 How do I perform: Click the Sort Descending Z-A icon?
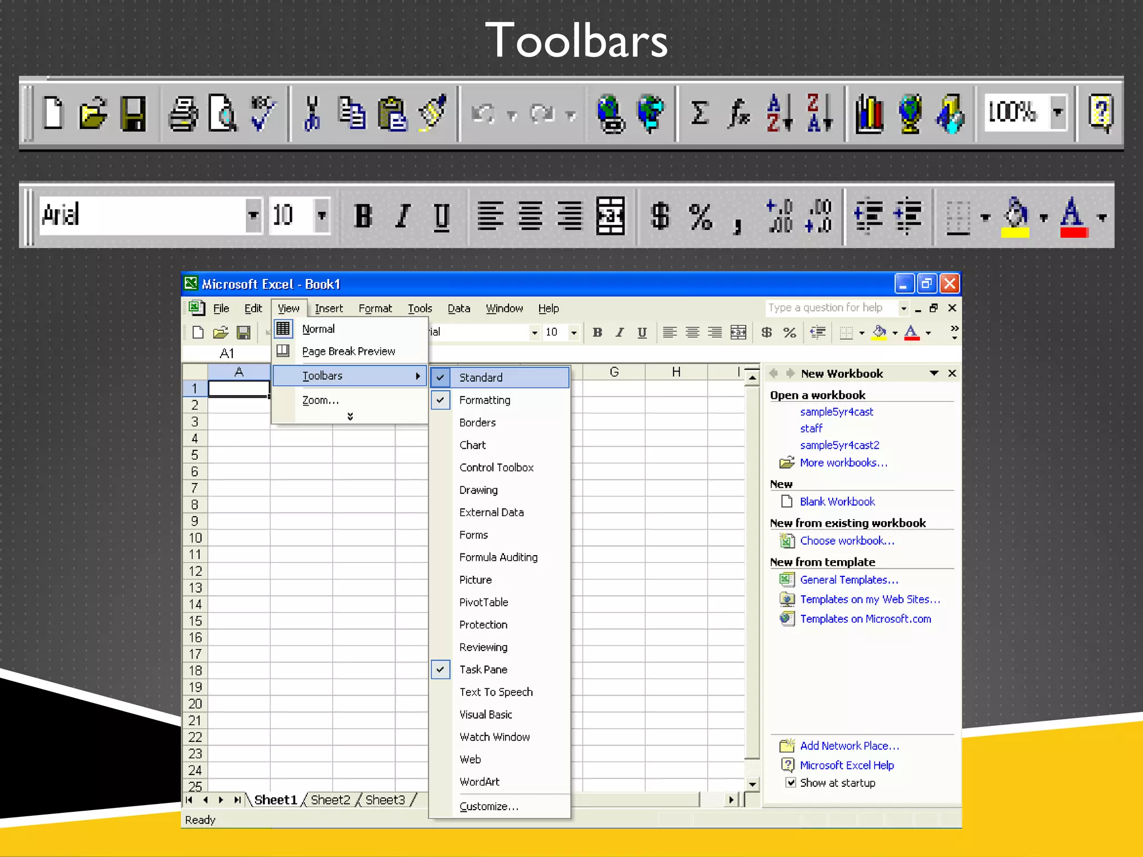pos(819,113)
